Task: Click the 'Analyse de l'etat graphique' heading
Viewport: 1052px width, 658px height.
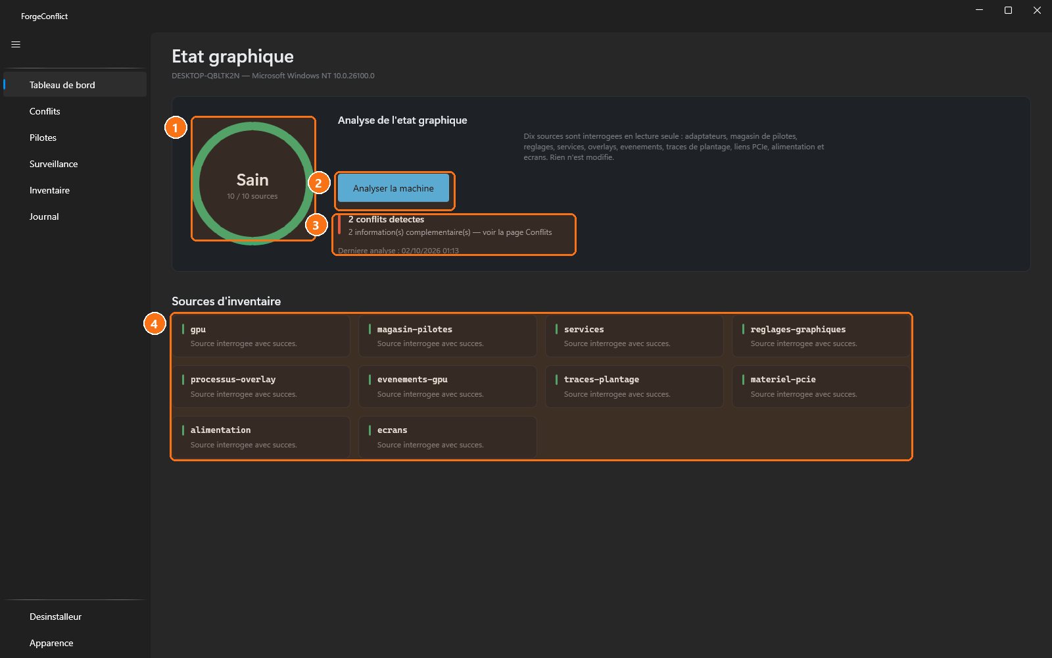Action: point(402,120)
